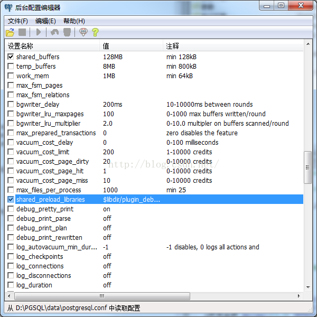The height and width of the screenshot is (317, 317).
Task: Click the '10-10000ms between rounds' comment
Action: tap(209, 104)
